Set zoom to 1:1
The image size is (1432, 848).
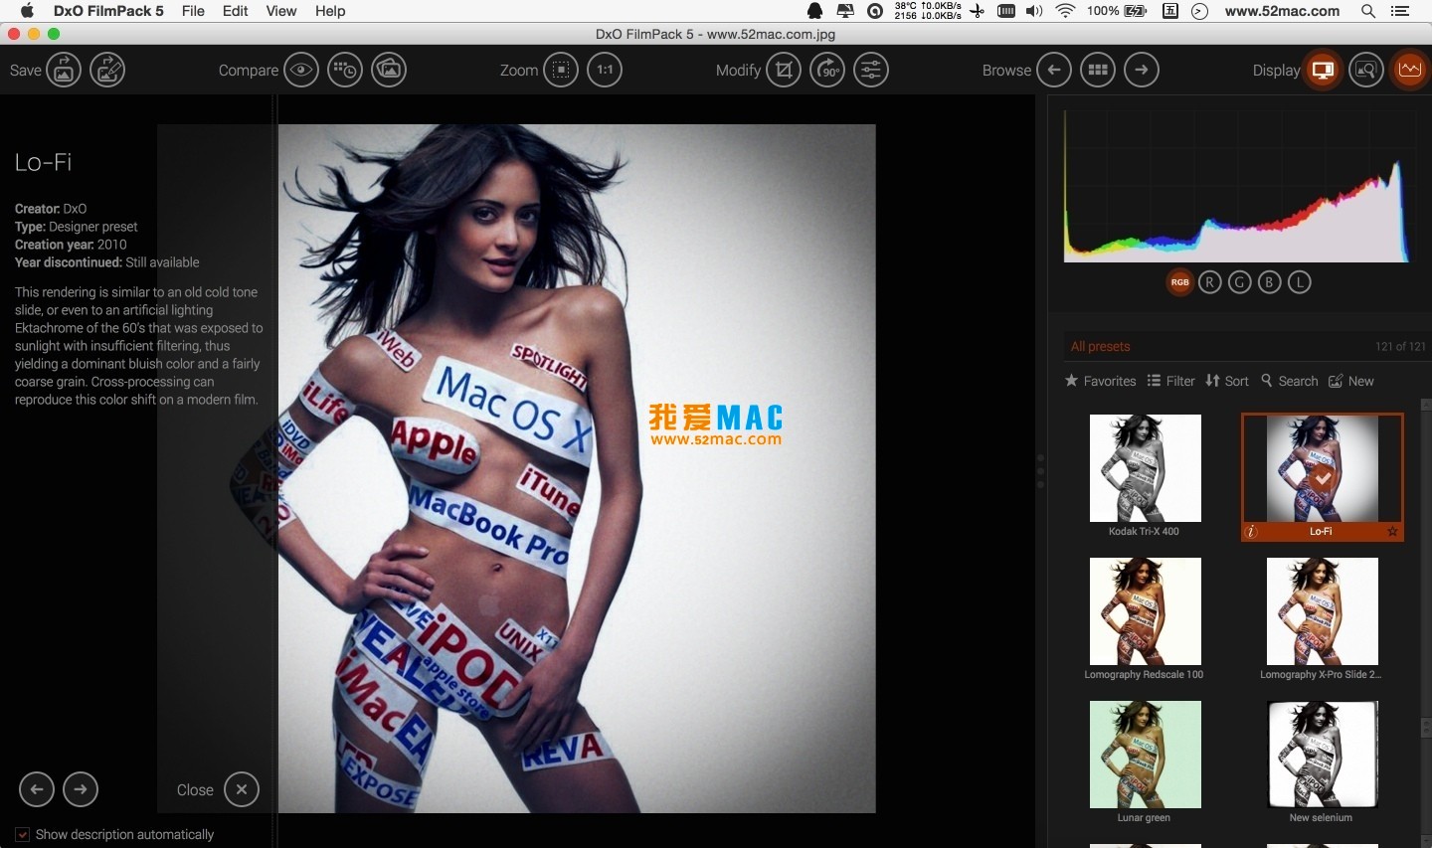(x=605, y=70)
